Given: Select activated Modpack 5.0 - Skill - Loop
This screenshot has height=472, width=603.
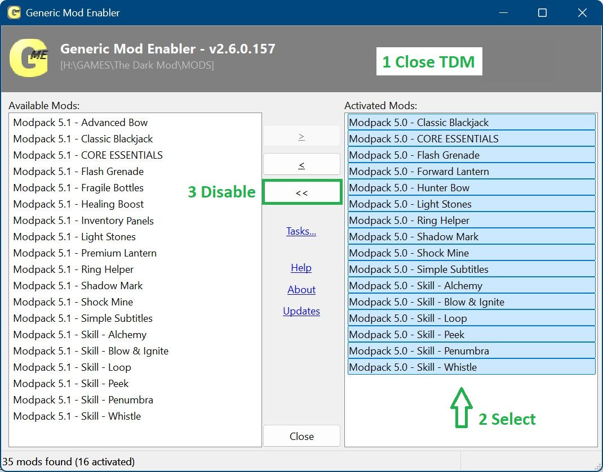Looking at the screenshot, I should [x=472, y=318].
